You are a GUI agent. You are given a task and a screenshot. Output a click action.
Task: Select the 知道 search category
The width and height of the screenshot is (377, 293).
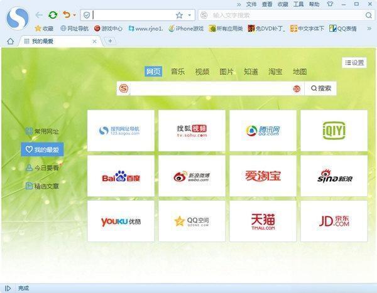coord(251,72)
